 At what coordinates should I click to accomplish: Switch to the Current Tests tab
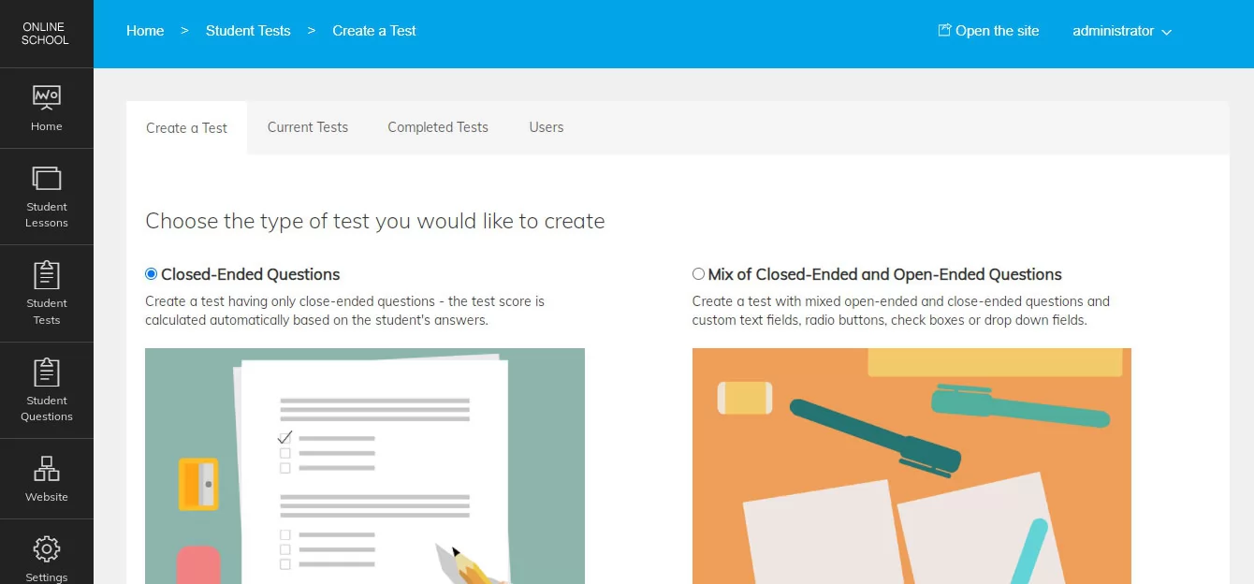point(307,127)
